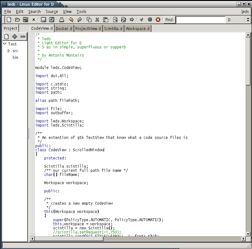Image resolution: width=252 pixels, height=249 pixels.
Task: Click the vertical scrollbar up arrow
Action: (248, 35)
